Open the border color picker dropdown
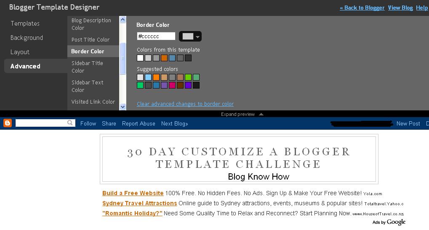Image resolution: width=429 pixels, height=230 pixels. click(x=190, y=36)
